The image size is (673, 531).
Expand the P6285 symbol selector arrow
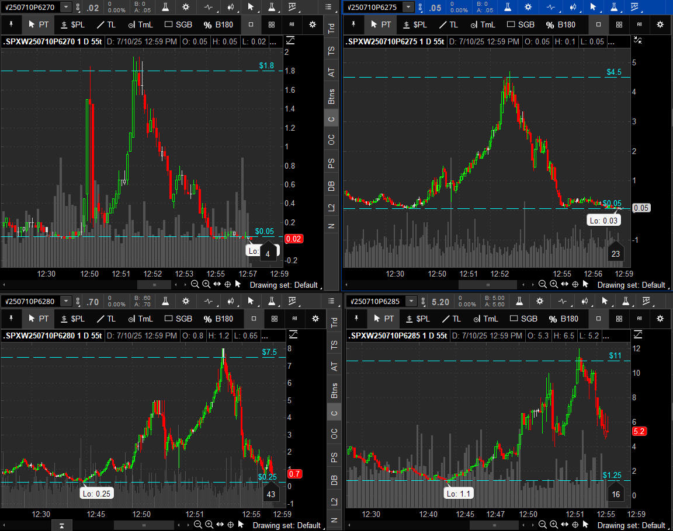pos(411,301)
